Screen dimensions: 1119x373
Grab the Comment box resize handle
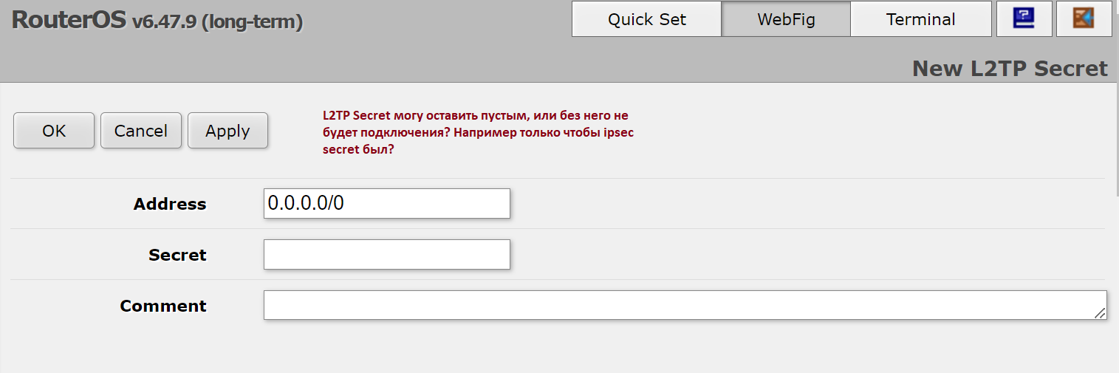(1101, 314)
